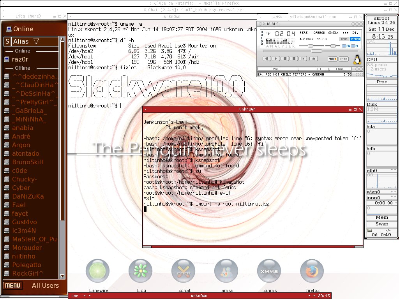Viewport: 399px width, 299px height.
Task: Open the amsn dock icon
Action: pos(226,271)
